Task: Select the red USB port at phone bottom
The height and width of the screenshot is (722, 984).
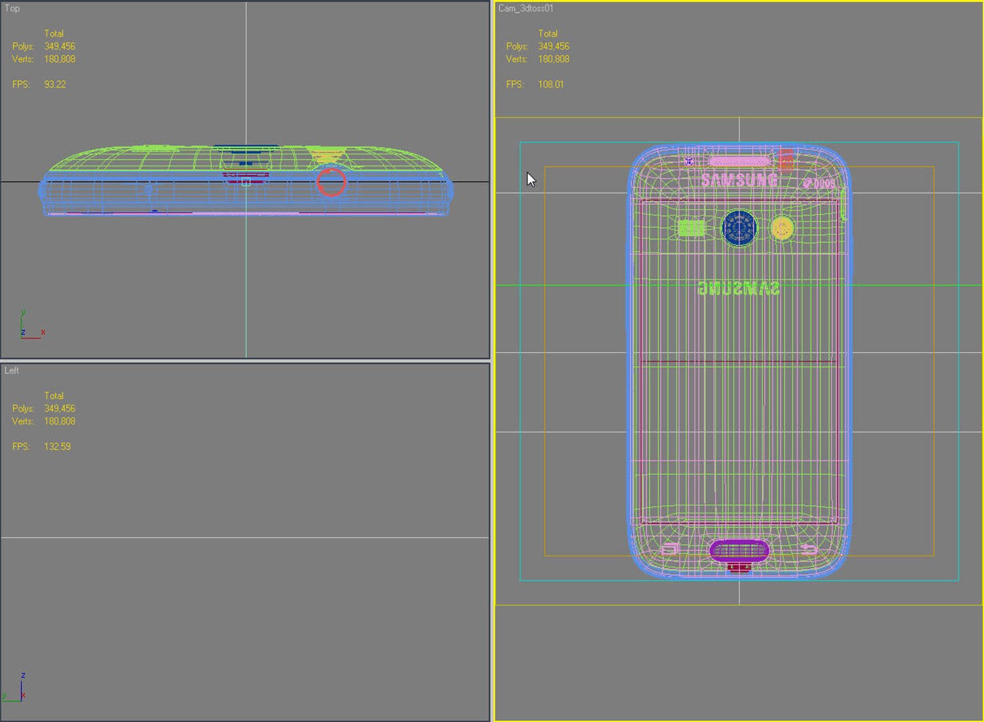Action: pyautogui.click(x=739, y=568)
